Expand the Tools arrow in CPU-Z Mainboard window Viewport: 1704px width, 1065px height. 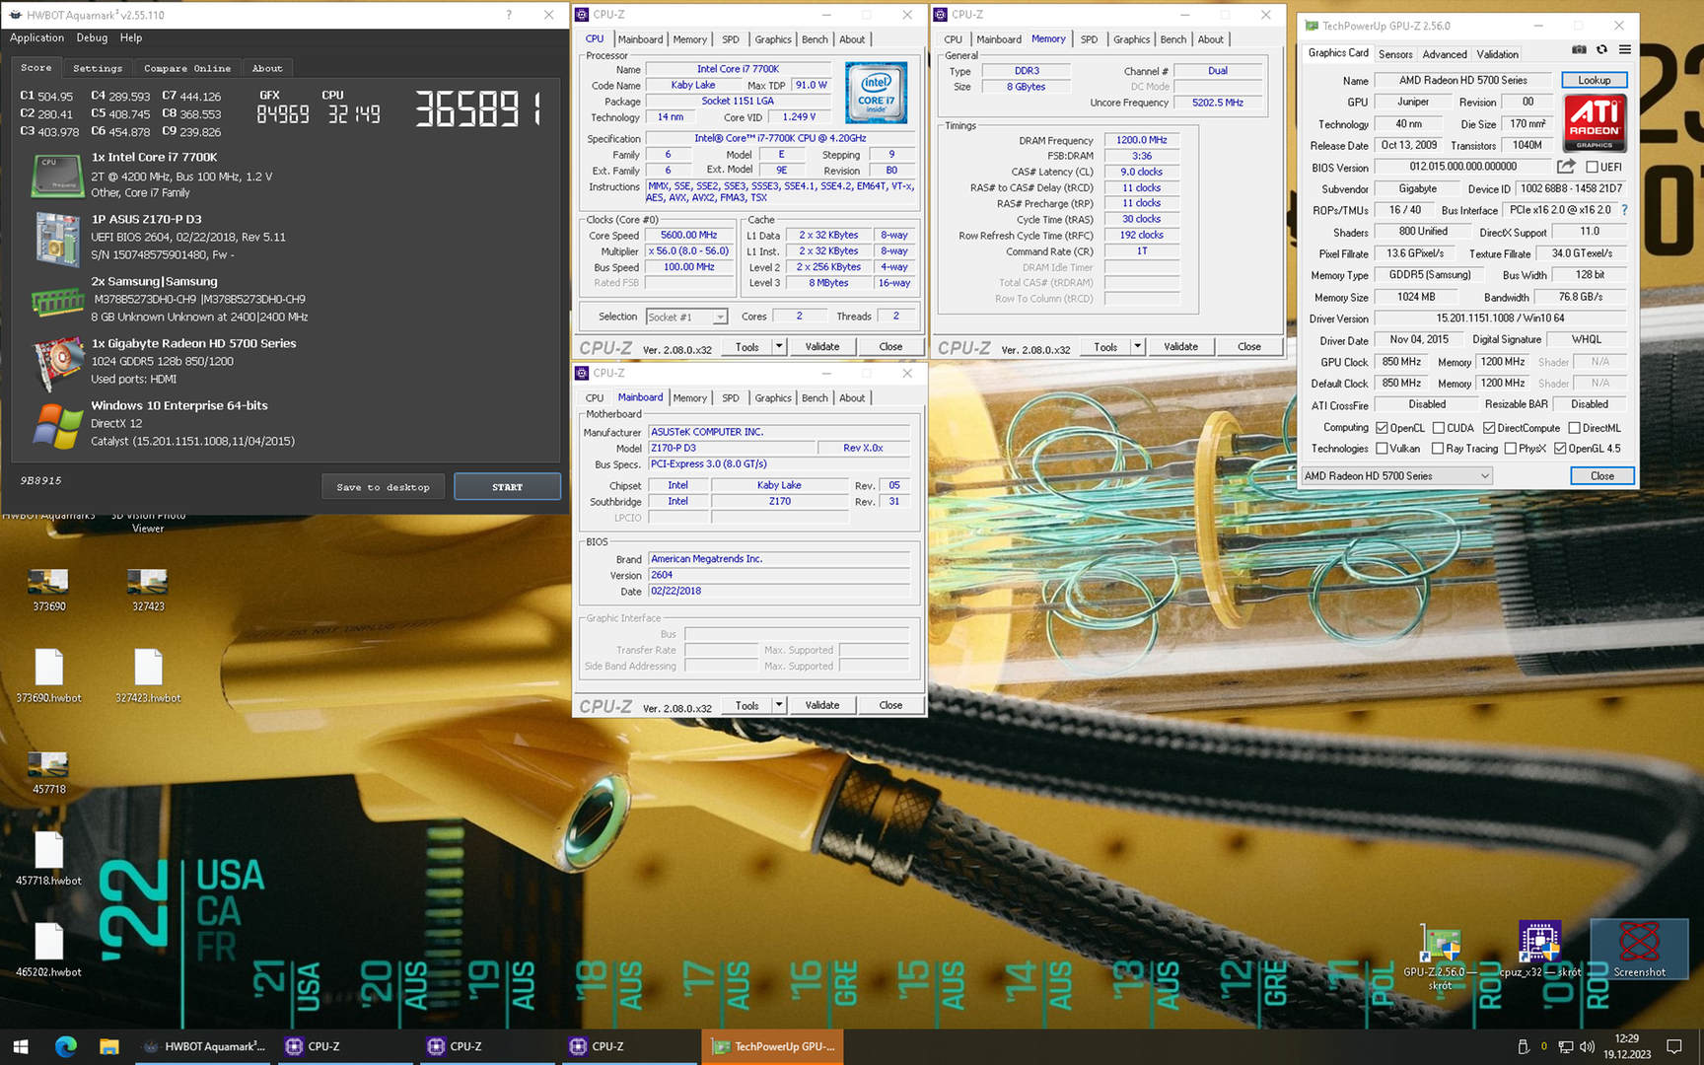point(779,705)
